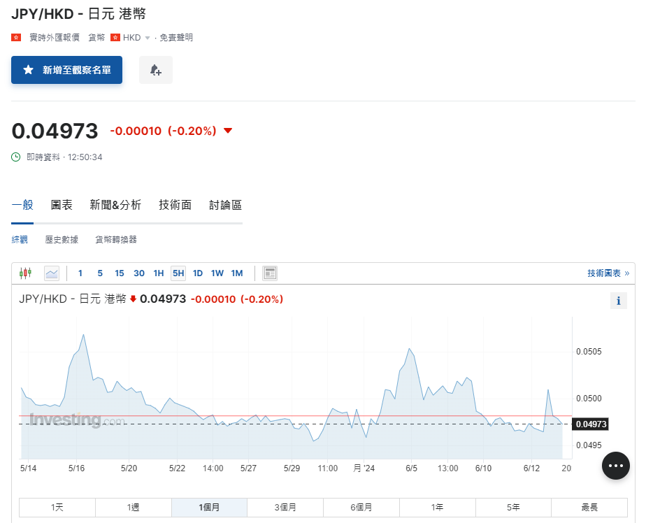
Task: Select the star icon in the watchlist button
Action: [27, 70]
